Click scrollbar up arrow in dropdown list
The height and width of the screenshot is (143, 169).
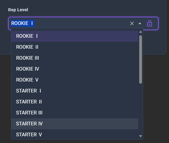[140, 32]
